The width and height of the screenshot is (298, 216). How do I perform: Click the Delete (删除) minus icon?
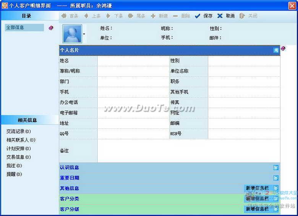point(175,16)
